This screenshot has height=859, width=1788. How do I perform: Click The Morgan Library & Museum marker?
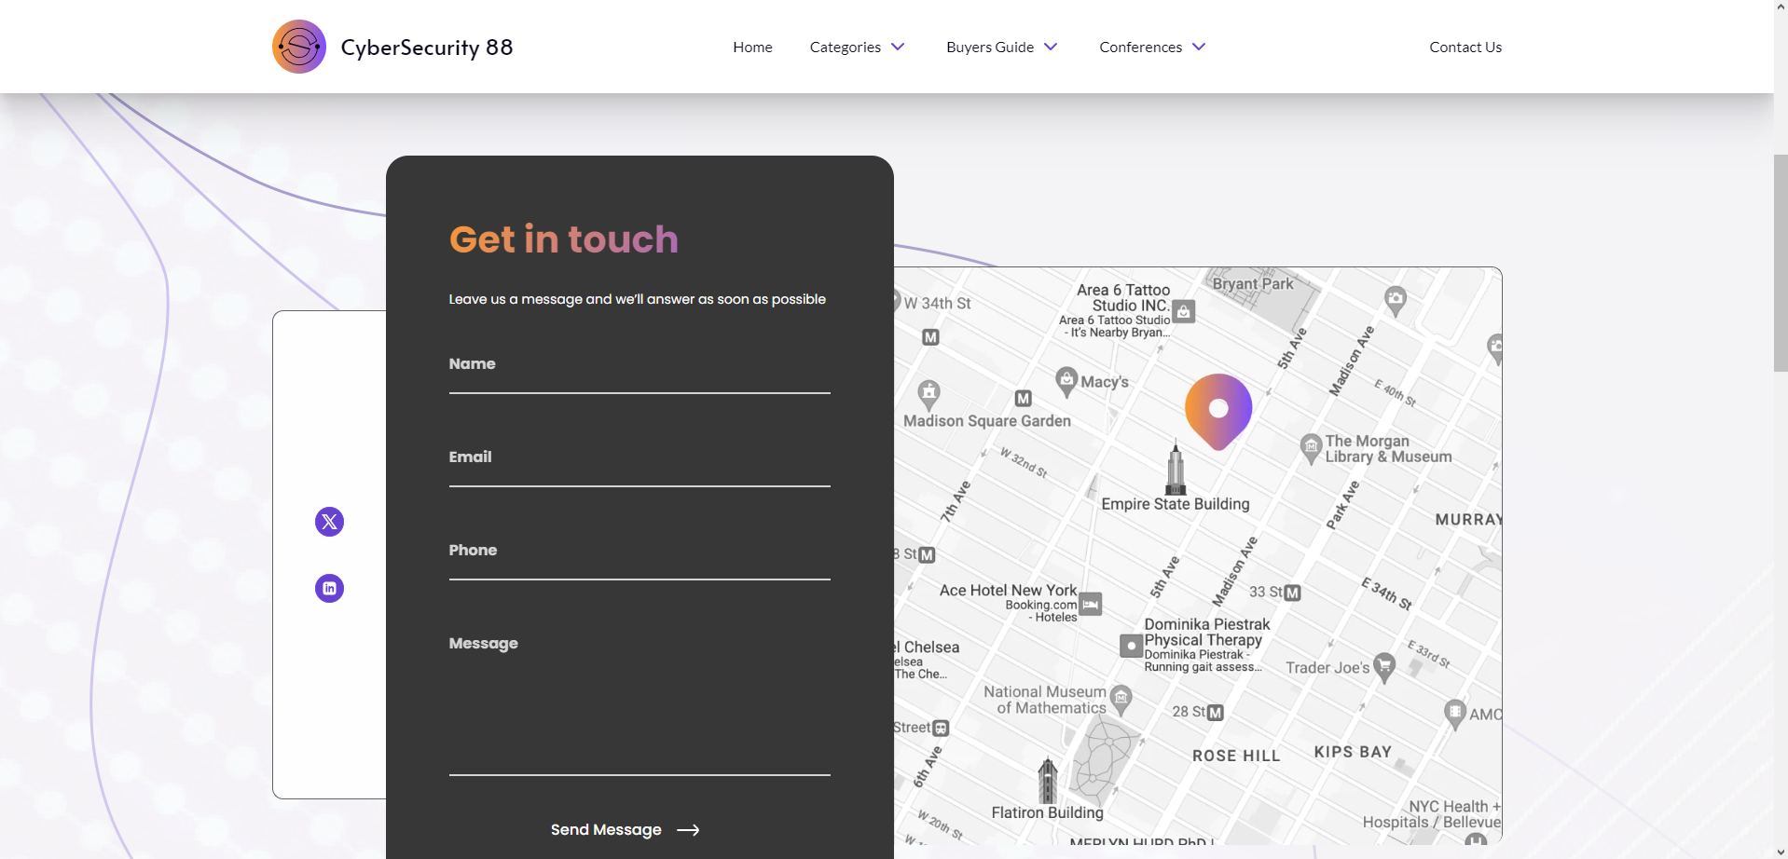pos(1311,448)
